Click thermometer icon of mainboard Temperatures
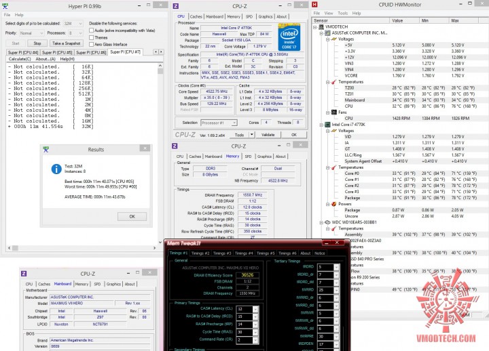Viewport: 489px width, 351px height. point(334,82)
